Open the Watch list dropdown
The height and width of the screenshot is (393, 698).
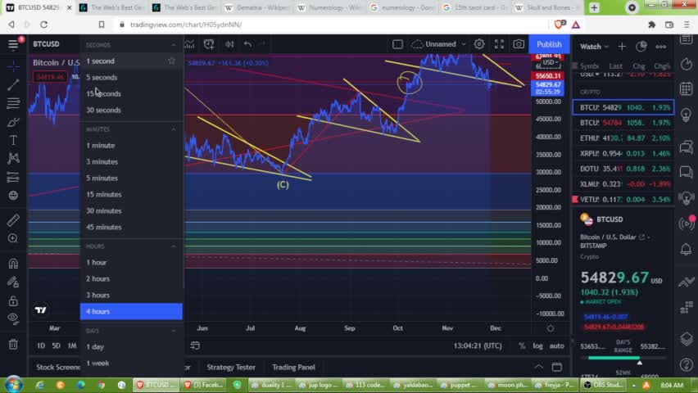[594, 47]
